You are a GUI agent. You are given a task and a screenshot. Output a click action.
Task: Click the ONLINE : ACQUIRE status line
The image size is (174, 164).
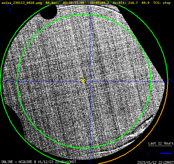tap(39, 162)
